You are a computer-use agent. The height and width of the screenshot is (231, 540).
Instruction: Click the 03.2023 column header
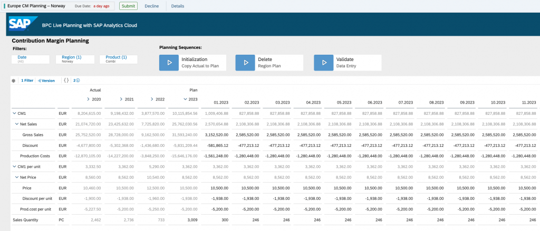point(283,103)
